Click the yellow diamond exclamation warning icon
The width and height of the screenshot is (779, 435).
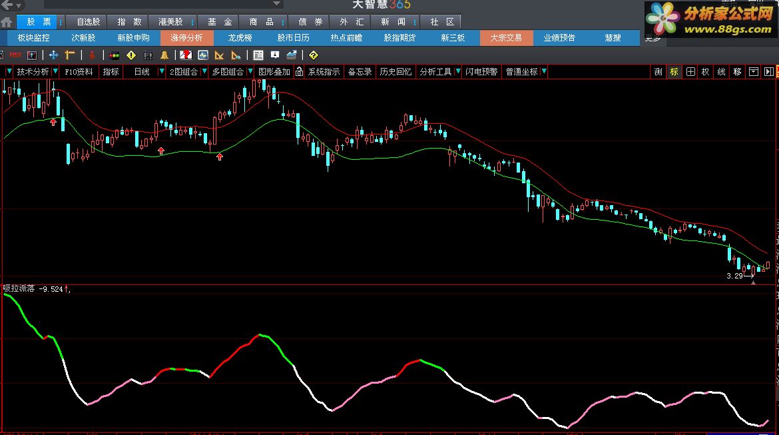pyautogui.click(x=131, y=55)
